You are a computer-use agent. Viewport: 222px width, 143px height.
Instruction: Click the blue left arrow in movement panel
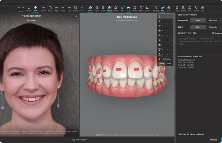tap(163, 16)
